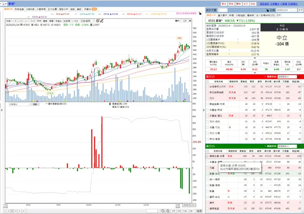Open chart settings gear icon
This screenshot has width=304, height=214.
coord(97,21)
